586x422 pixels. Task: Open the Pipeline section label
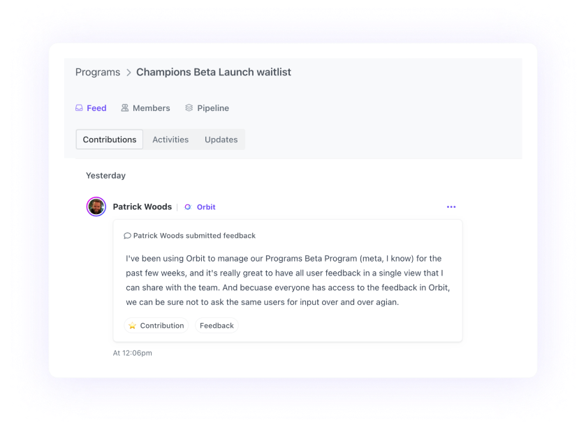click(213, 108)
